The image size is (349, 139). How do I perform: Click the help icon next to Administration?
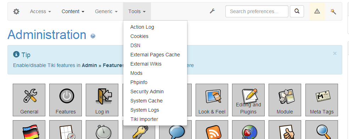93,36
